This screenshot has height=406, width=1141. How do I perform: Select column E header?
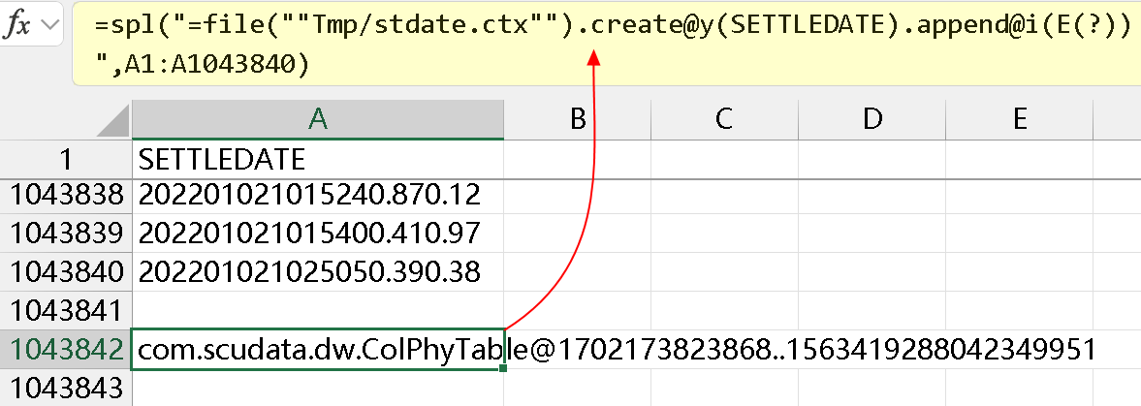1019,119
